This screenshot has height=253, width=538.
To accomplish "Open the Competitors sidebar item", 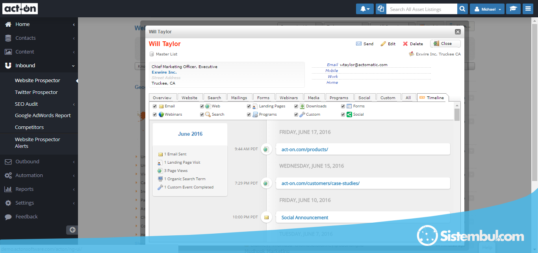I will point(29,127).
